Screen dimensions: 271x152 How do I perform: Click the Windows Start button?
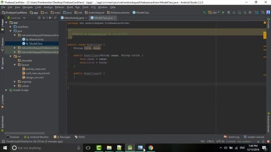pos(5,148)
